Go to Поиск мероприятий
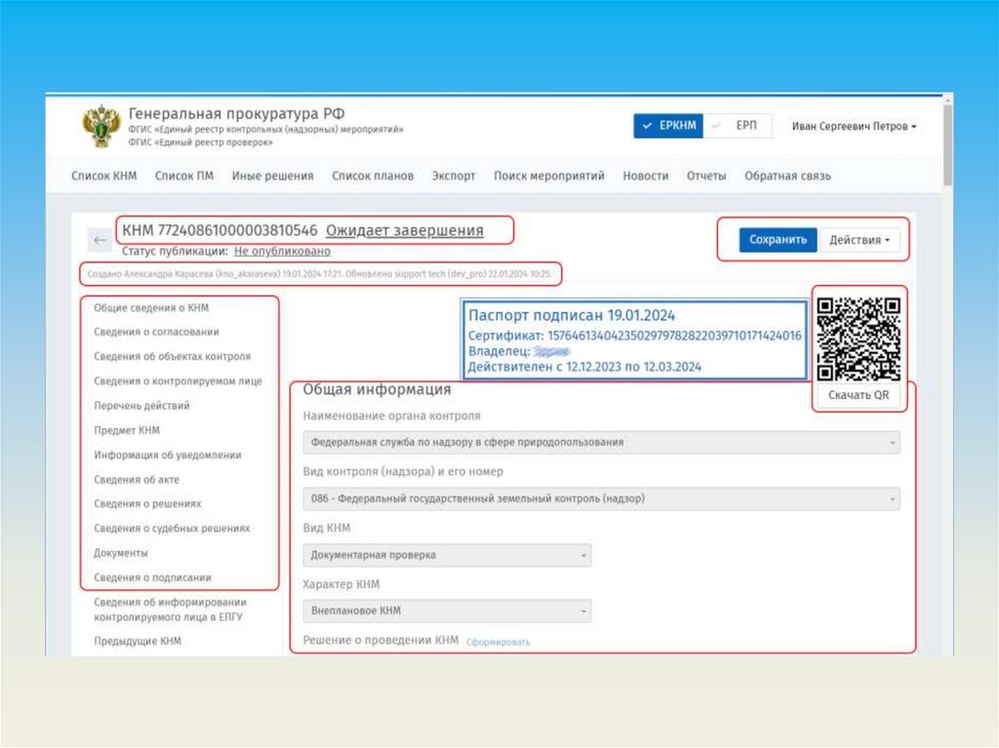Screen dimensions: 999x748 click(x=549, y=176)
